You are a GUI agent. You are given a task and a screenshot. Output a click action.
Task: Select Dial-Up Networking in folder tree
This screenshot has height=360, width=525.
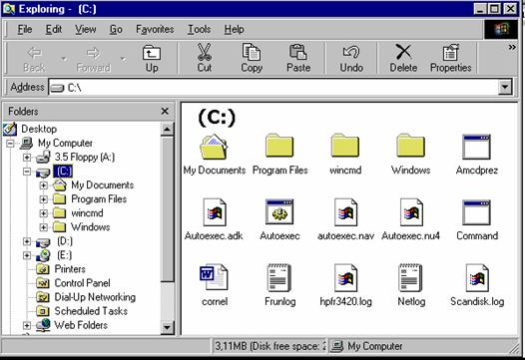[95, 297]
